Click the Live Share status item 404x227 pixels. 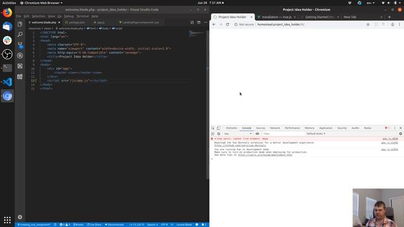coord(94,224)
